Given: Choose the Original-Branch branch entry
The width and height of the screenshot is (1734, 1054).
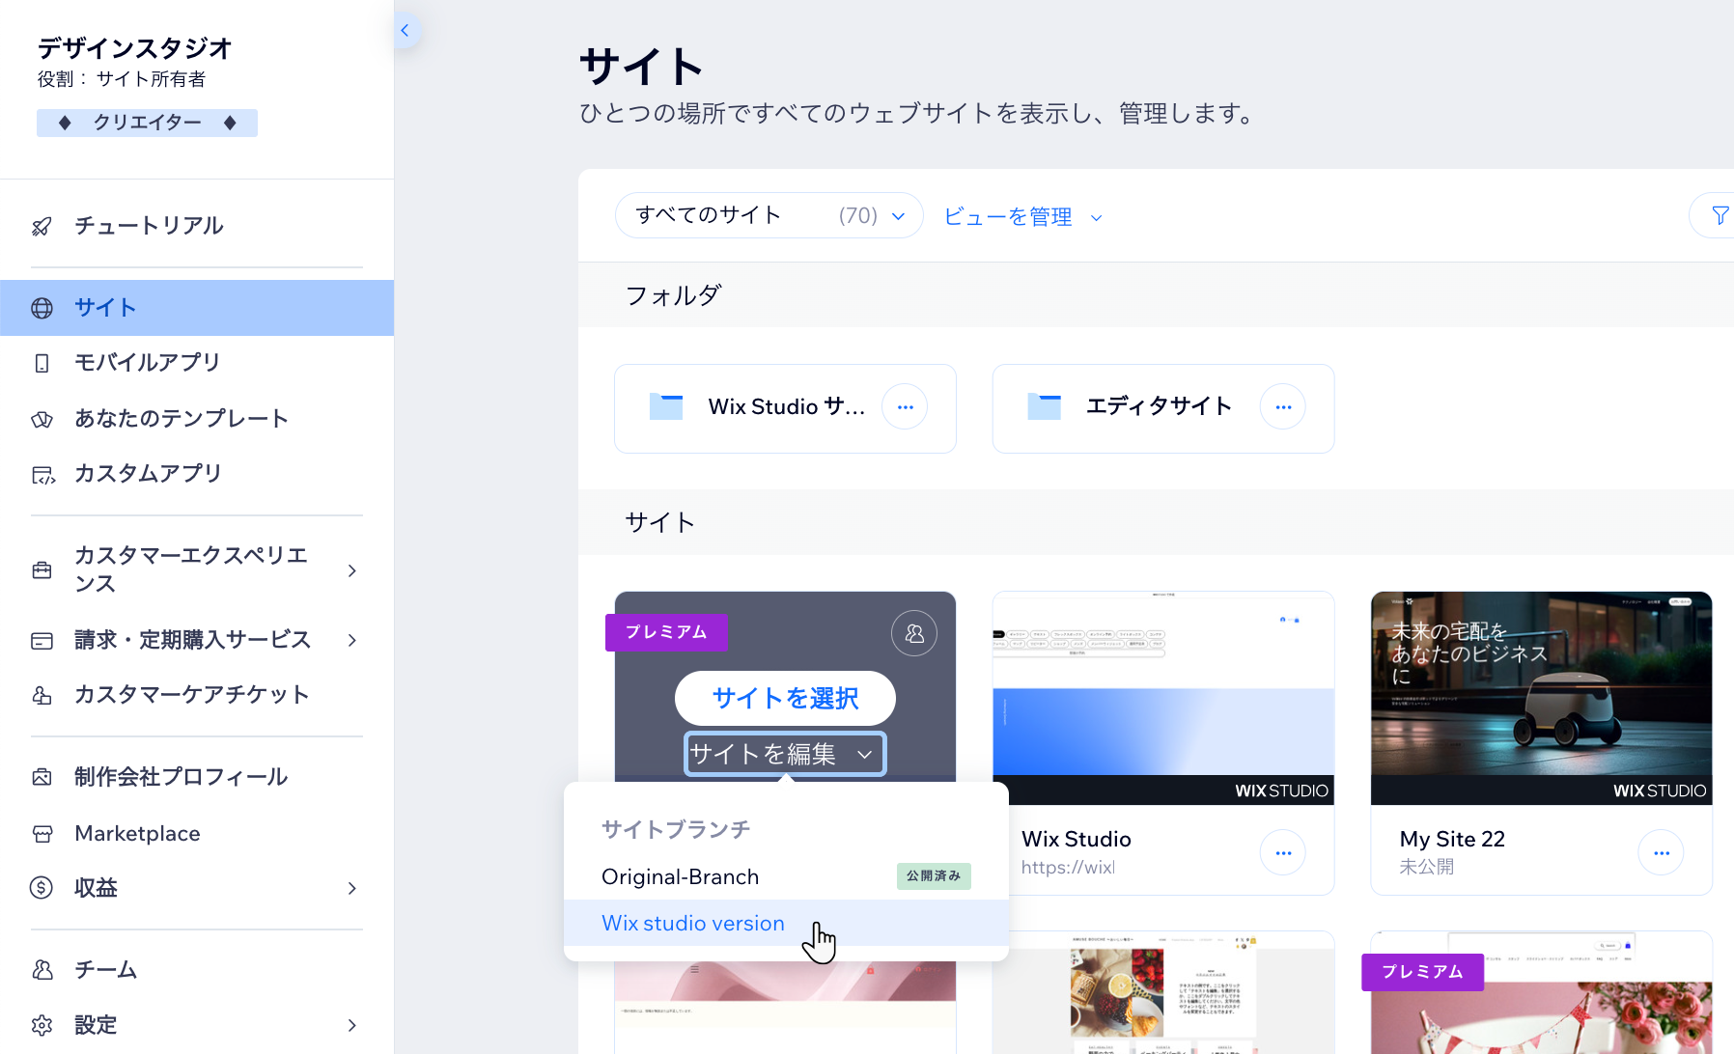Looking at the screenshot, I should [x=786, y=876].
